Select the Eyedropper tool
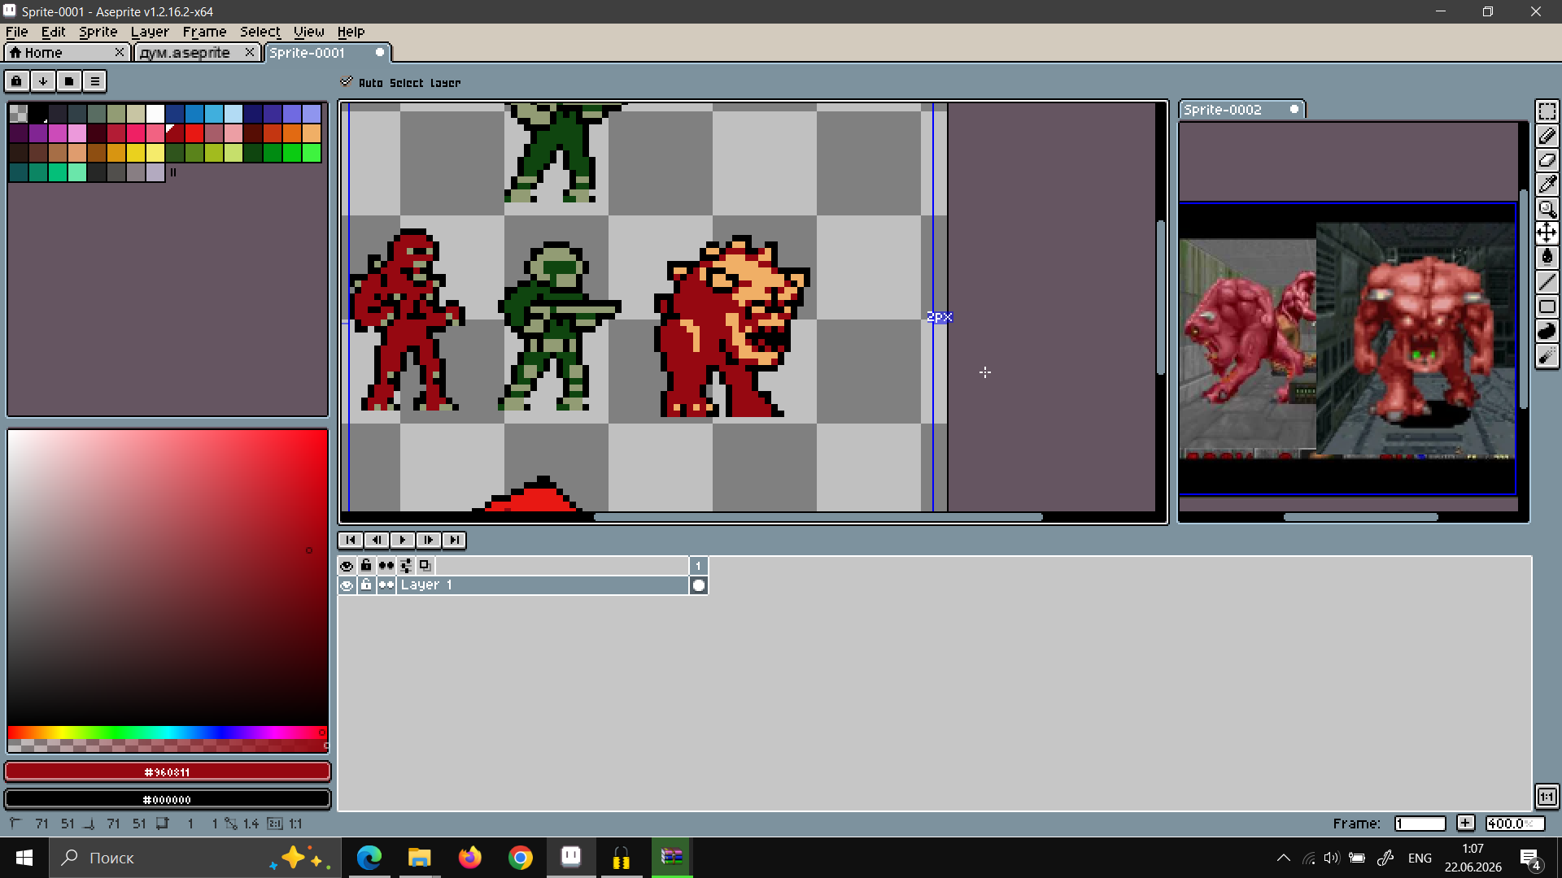 point(1547,185)
